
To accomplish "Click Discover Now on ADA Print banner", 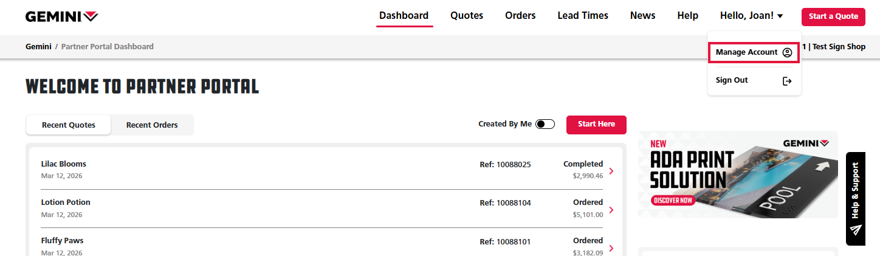I will (x=673, y=200).
